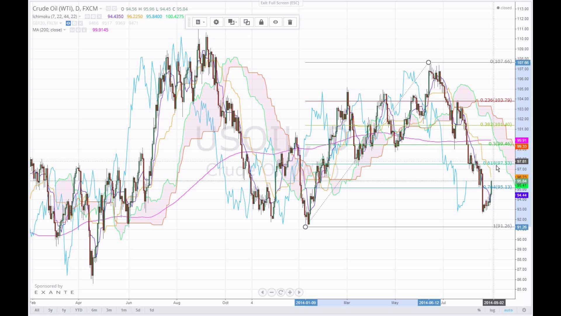
Task: Zoom in chart with plus button
Action: 290,292
